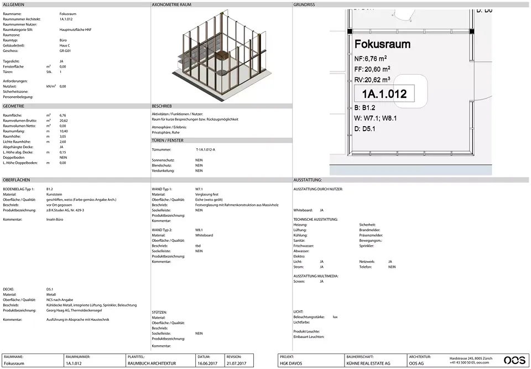This screenshot has height=369, width=531.
Task: Click the Raumvolumen Brutto value 20,62
Action: [63, 121]
